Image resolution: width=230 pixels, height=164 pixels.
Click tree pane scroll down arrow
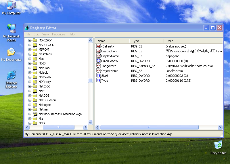pyautogui.click(x=91, y=122)
